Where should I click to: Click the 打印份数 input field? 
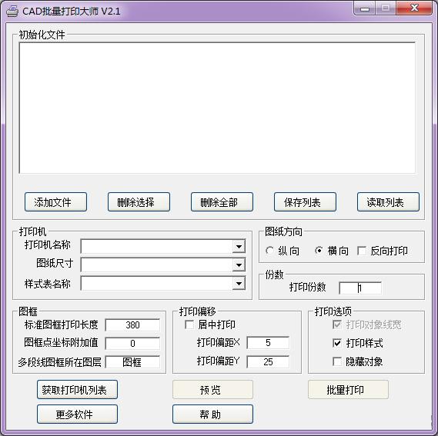360,288
